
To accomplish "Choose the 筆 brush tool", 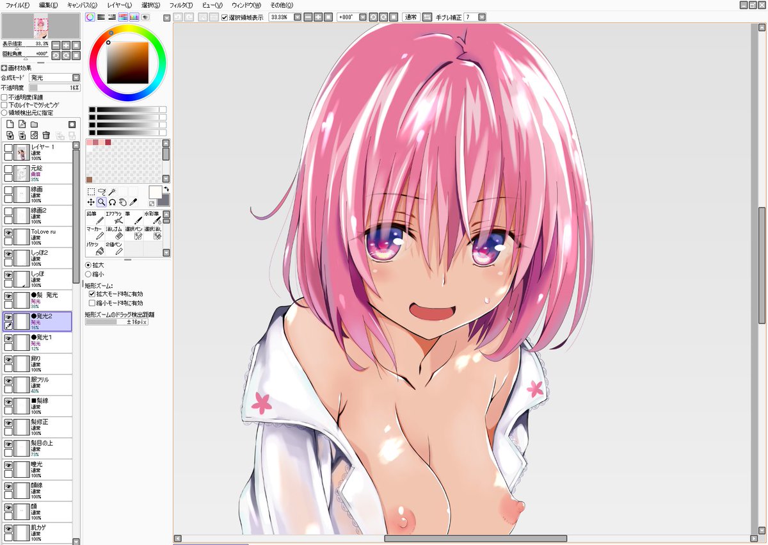I will 133,218.
